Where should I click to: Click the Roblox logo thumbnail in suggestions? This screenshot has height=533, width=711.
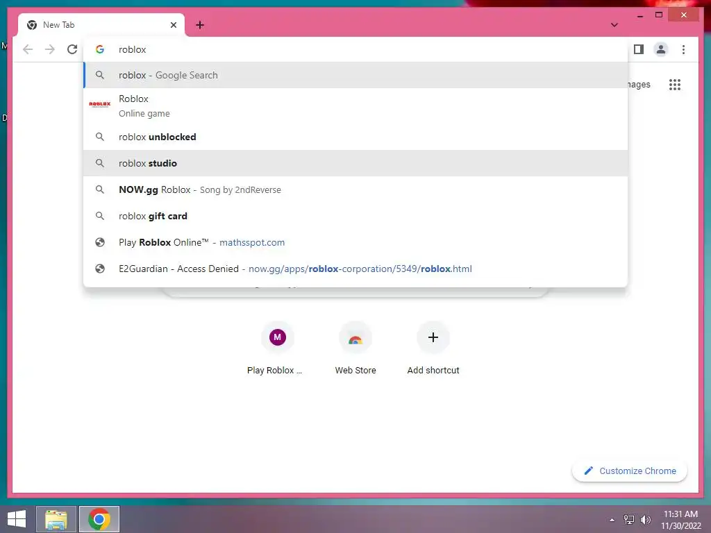pyautogui.click(x=100, y=104)
